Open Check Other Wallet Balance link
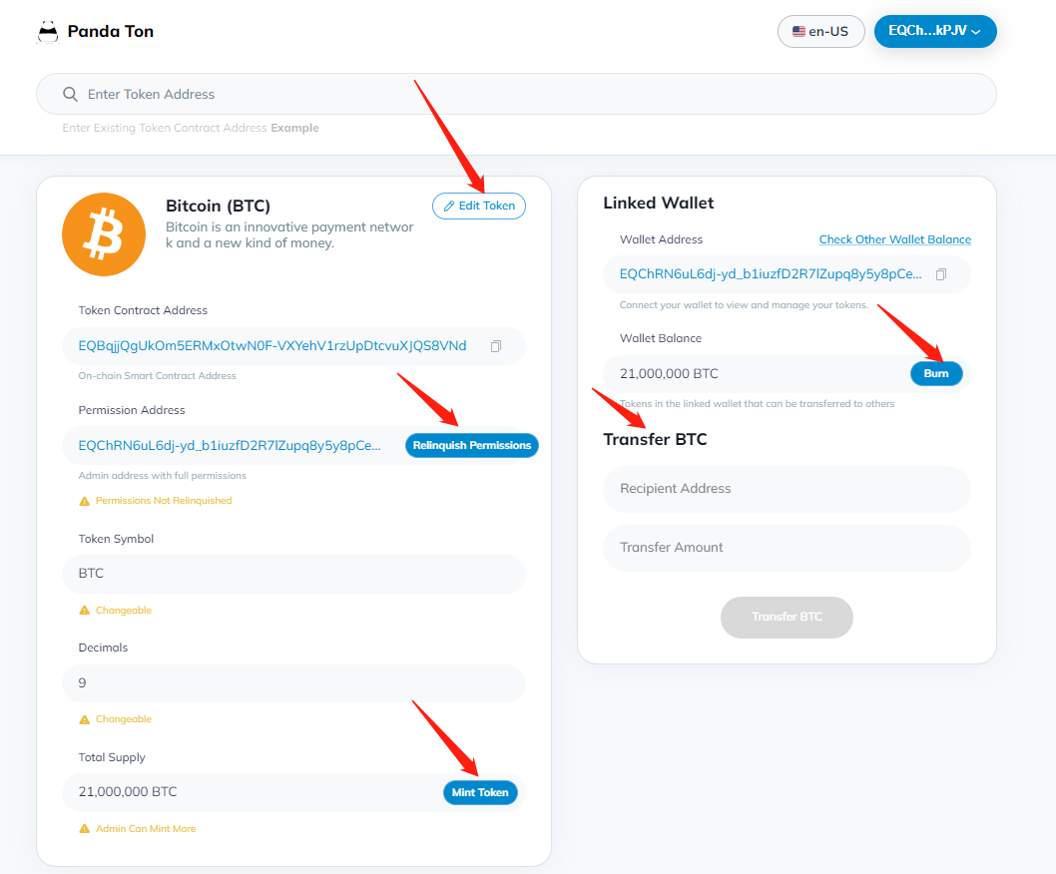 (894, 239)
